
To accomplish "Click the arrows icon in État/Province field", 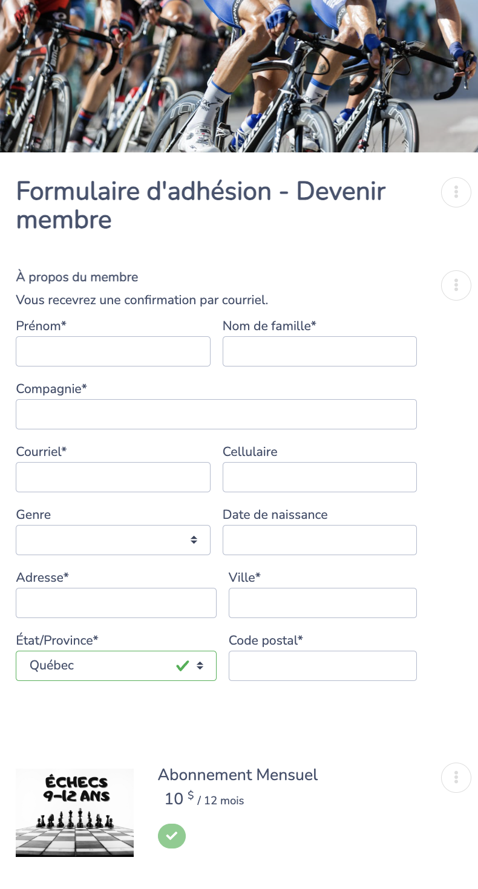I will pos(200,665).
